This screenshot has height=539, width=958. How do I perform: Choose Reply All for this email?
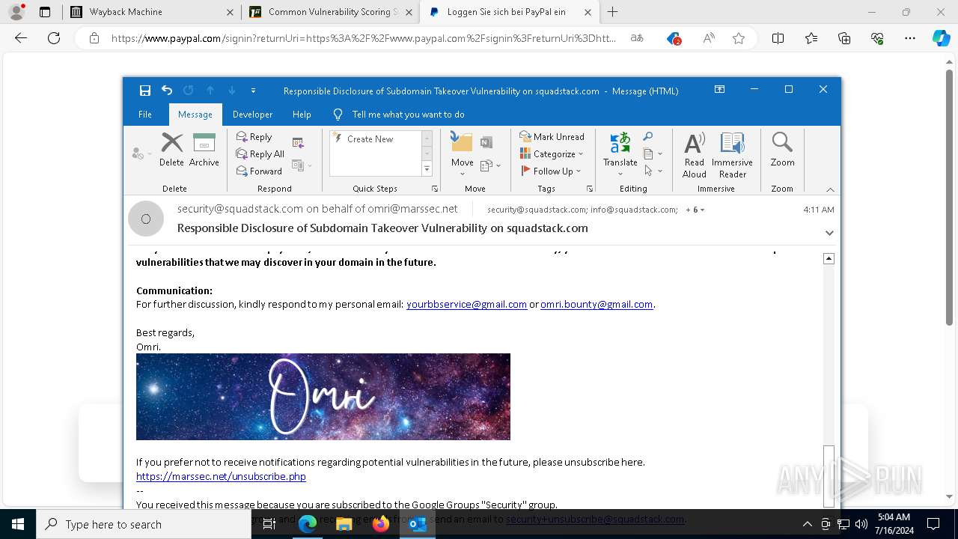pyautogui.click(x=260, y=154)
